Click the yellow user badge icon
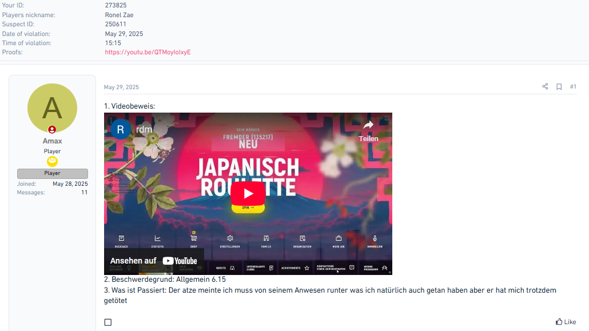This screenshot has width=589, height=331. (x=52, y=162)
